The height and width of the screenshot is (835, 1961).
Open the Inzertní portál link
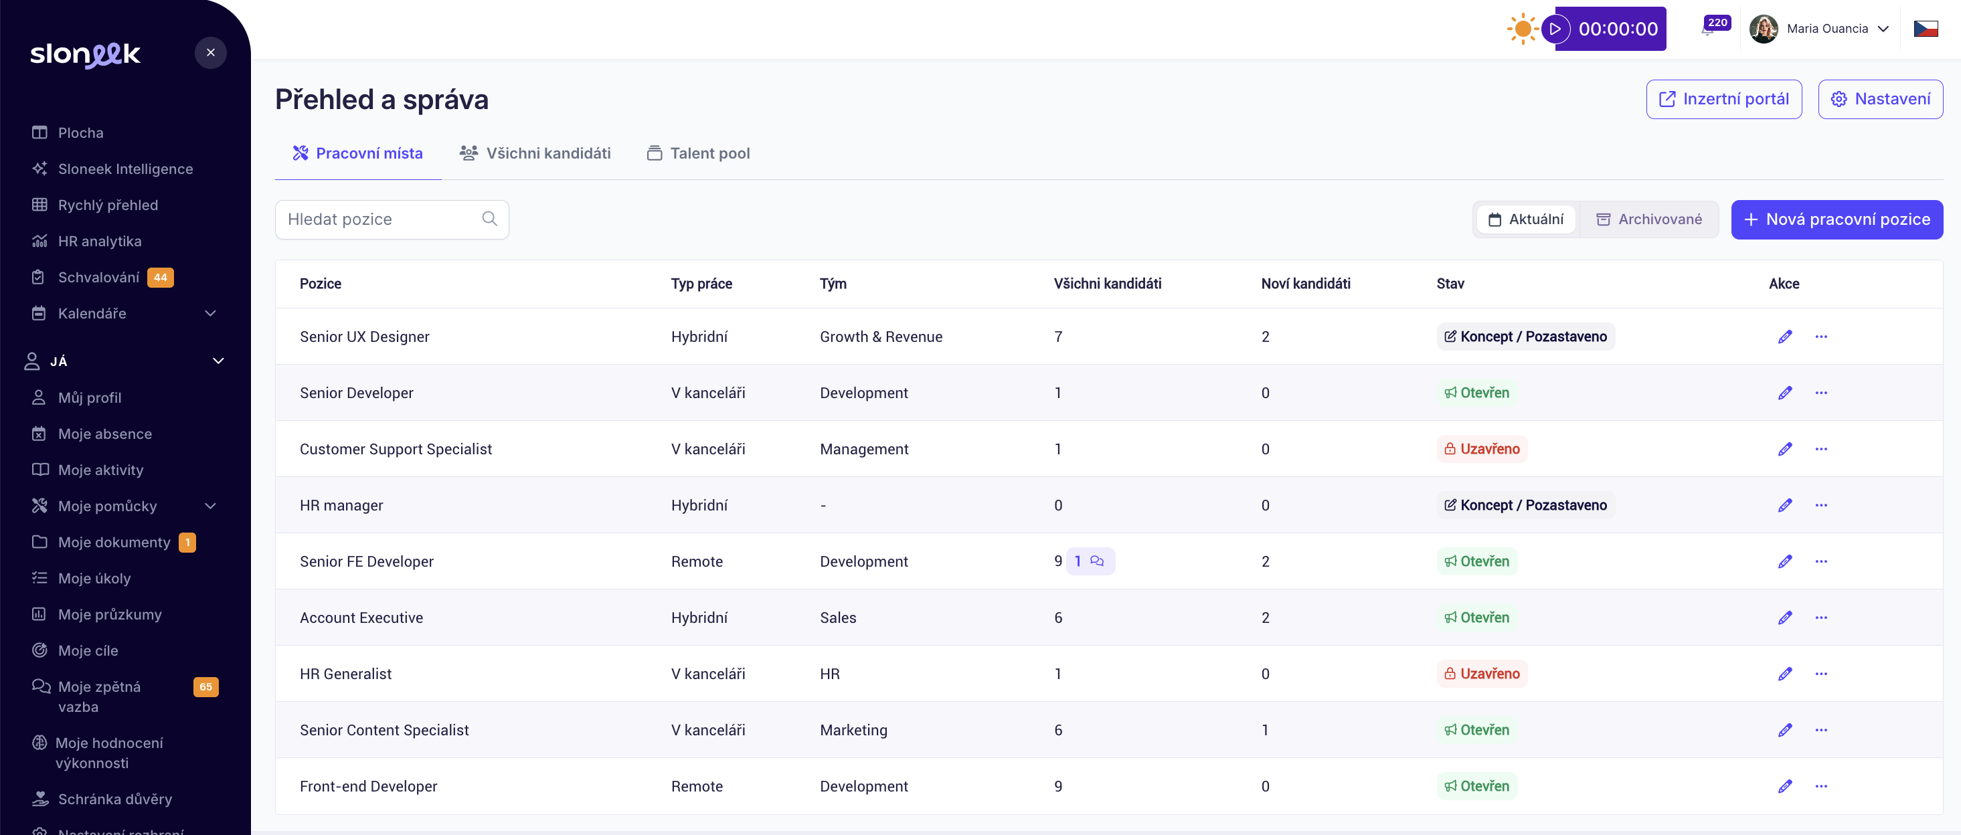point(1723,99)
